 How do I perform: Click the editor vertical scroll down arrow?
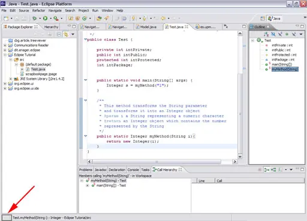(x=240, y=157)
